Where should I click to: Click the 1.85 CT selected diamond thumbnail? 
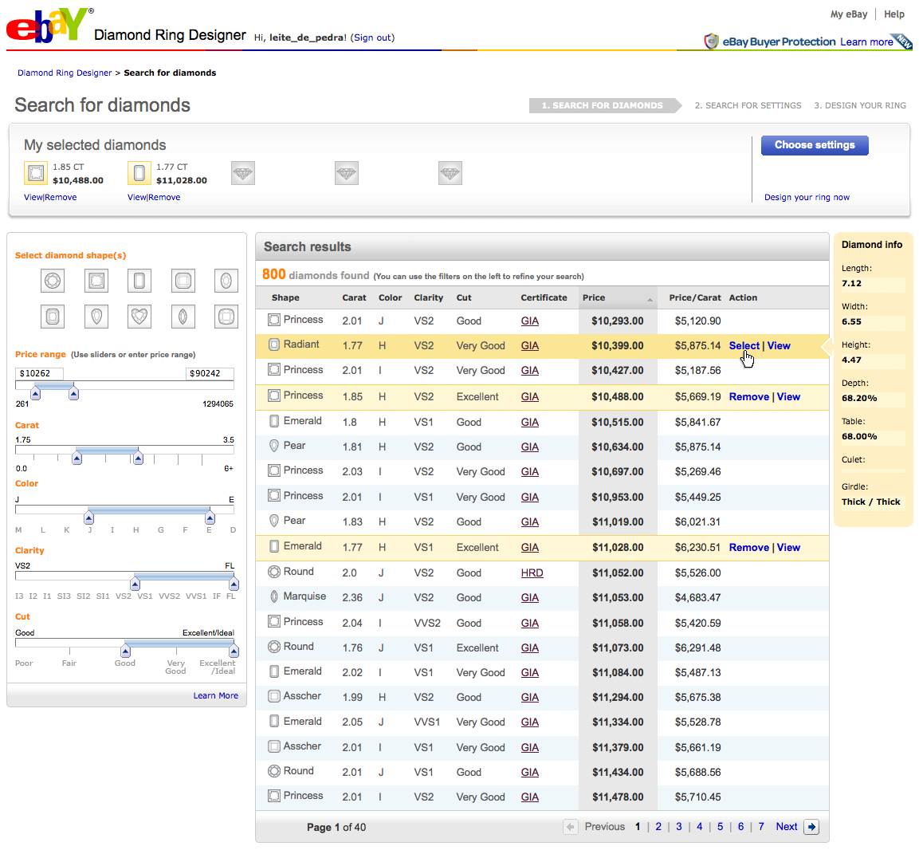36,173
